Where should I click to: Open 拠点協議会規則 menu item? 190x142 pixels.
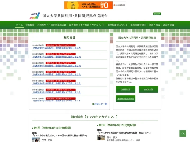[x=138, y=25]
